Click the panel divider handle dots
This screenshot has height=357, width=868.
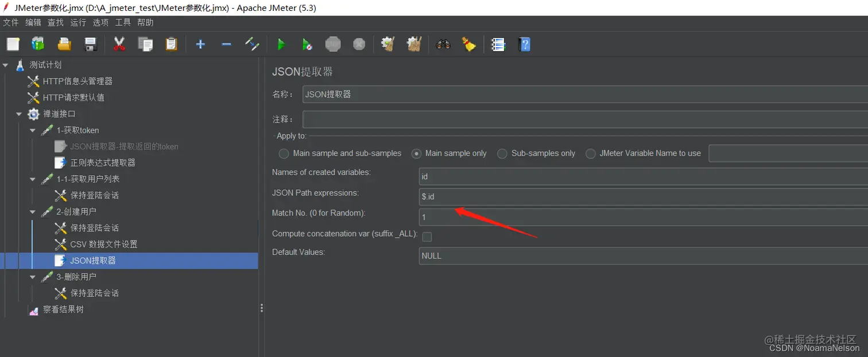click(262, 308)
